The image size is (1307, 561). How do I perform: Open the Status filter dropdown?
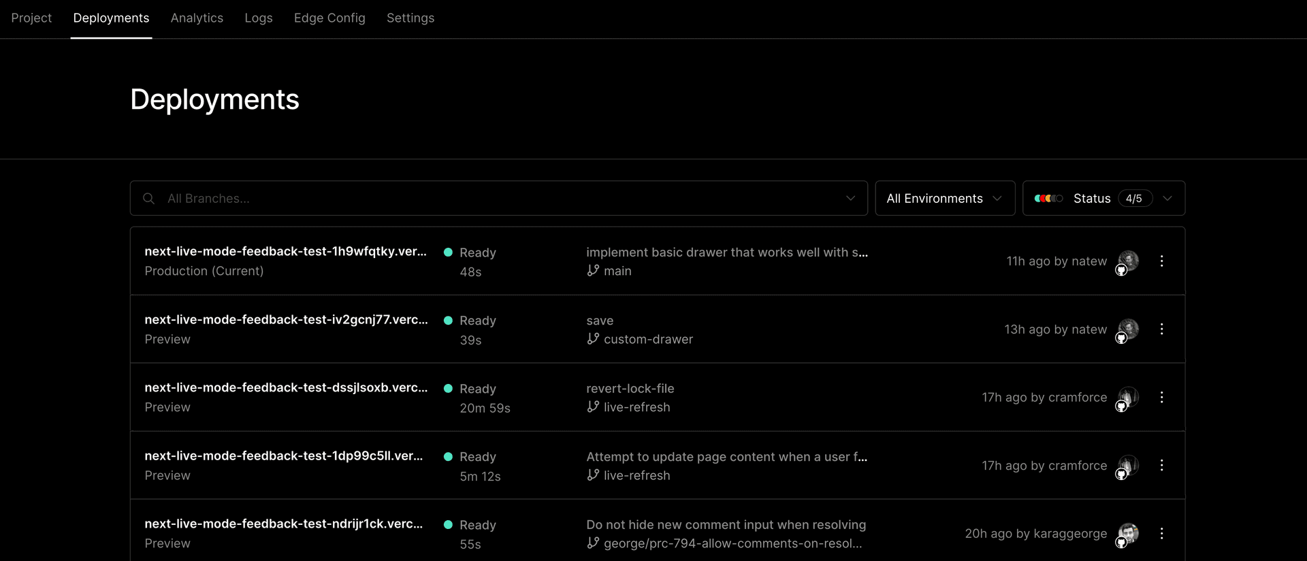pos(1103,198)
